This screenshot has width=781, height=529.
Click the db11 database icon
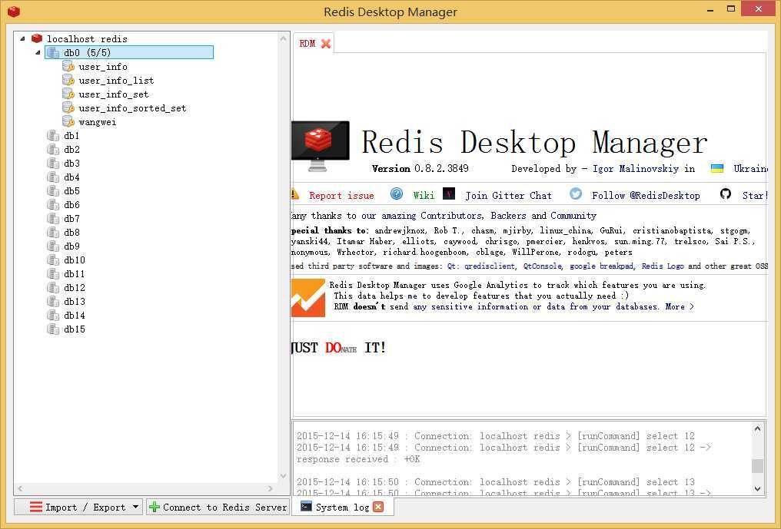click(53, 273)
